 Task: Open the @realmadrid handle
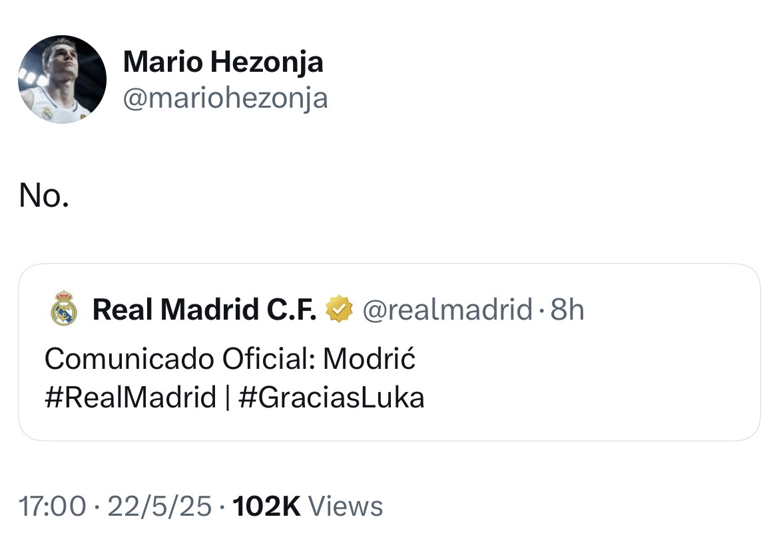[x=446, y=309]
